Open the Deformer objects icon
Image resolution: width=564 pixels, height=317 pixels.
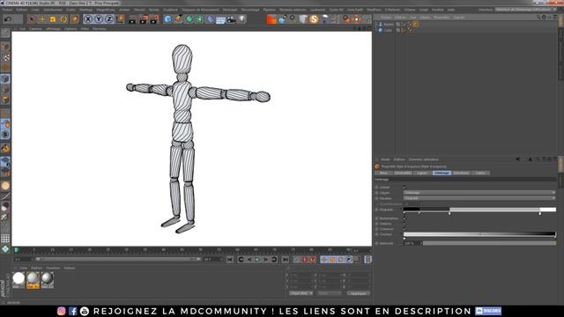(210, 19)
